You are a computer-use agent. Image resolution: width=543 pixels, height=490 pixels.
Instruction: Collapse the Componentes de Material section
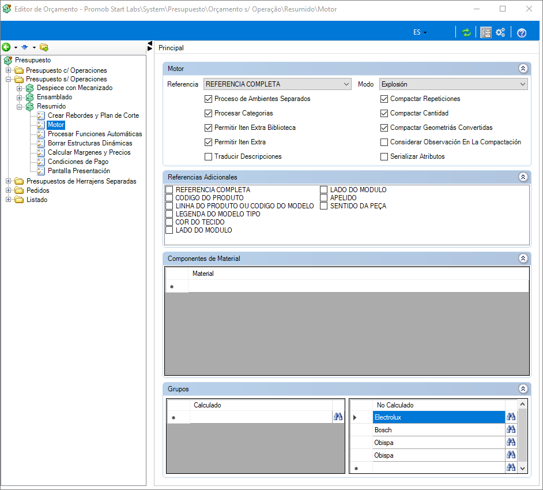pyautogui.click(x=523, y=259)
